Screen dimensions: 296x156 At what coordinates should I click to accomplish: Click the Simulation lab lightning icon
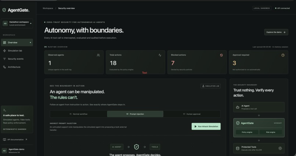[4, 51]
